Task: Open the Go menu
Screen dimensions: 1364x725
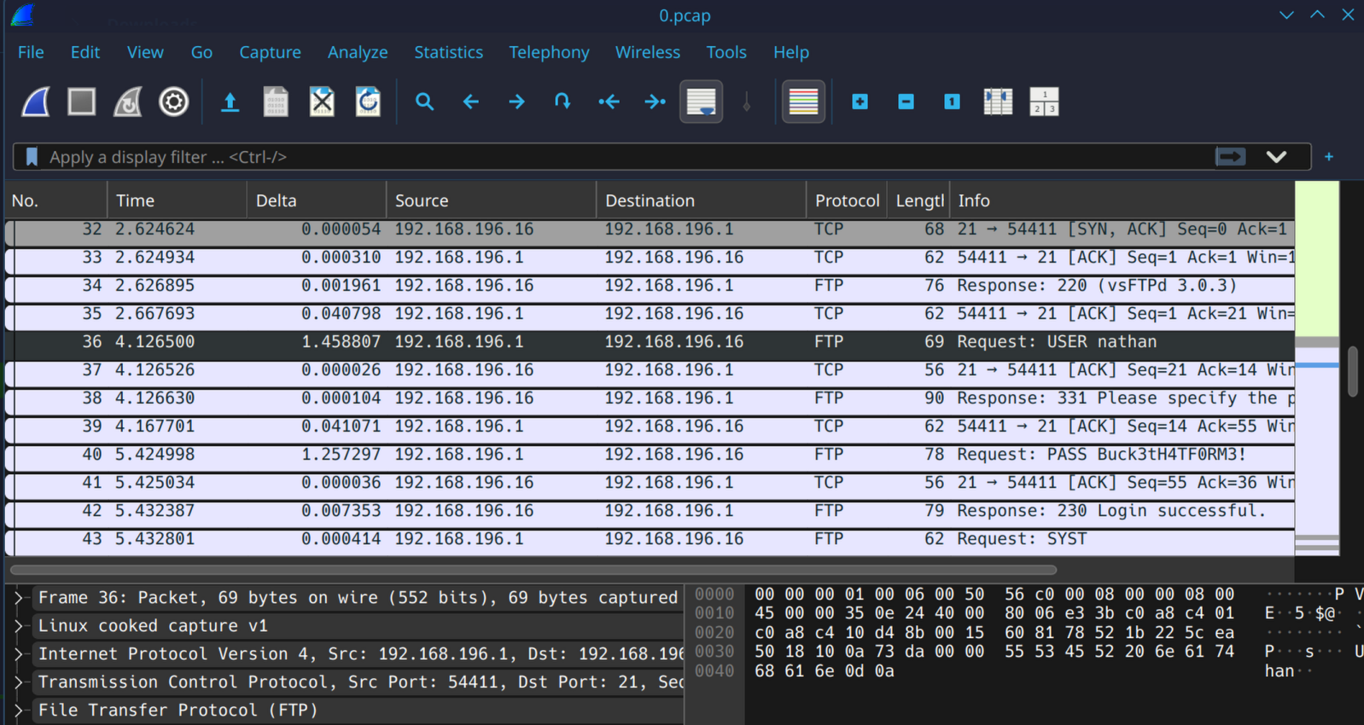Action: point(201,52)
